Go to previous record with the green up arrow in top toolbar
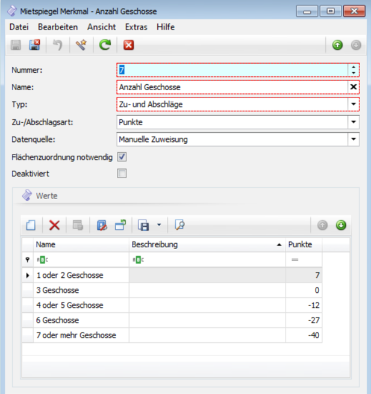Image resolution: width=371 pixels, height=394 pixels. coord(338,45)
